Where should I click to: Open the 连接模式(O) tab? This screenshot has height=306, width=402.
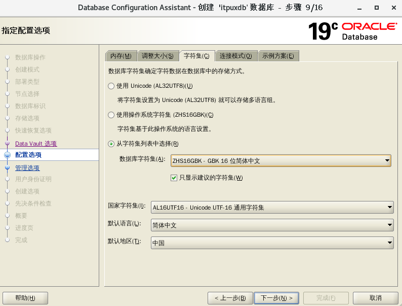pos(236,56)
